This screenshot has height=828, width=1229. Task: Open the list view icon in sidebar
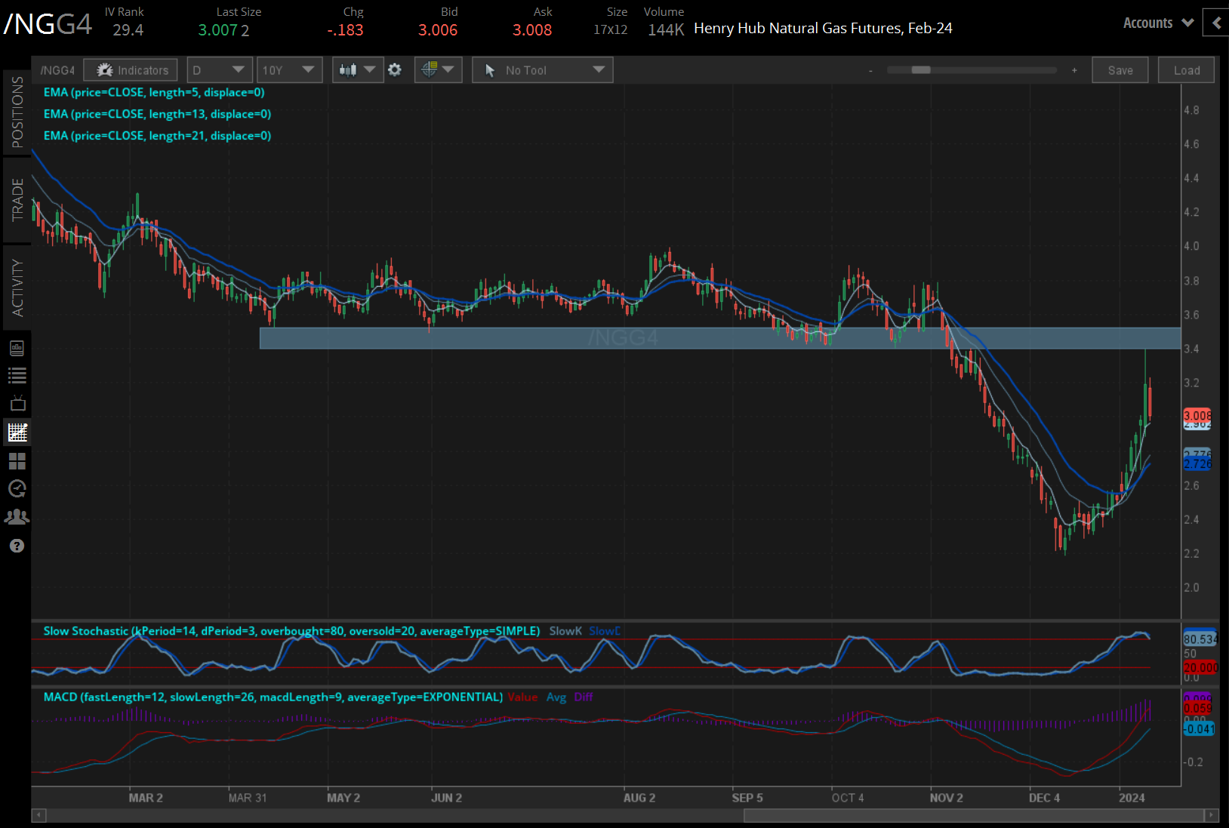tap(17, 375)
